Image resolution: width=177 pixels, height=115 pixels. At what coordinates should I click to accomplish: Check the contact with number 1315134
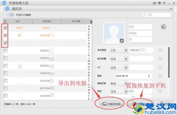[x=6, y=81]
